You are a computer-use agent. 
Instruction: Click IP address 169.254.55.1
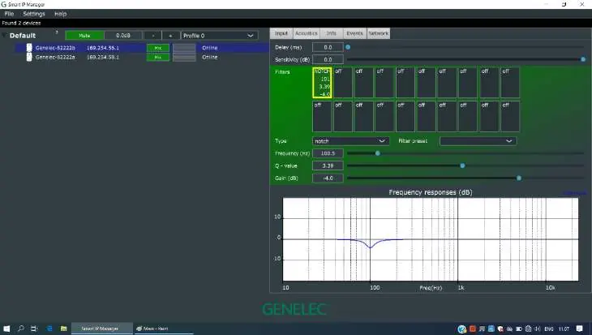103,48
